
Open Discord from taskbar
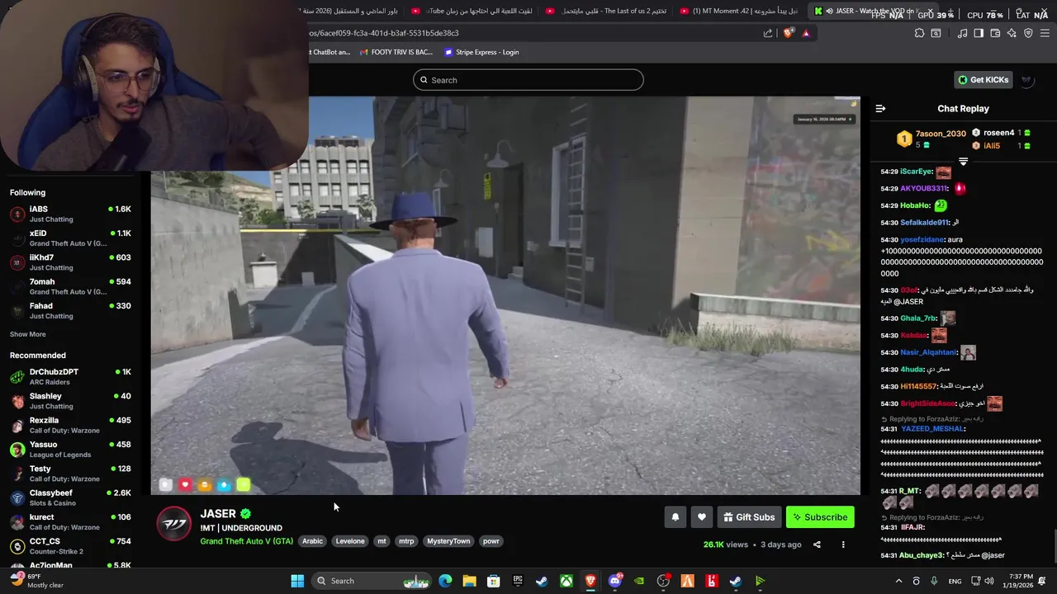pyautogui.click(x=614, y=581)
